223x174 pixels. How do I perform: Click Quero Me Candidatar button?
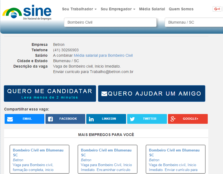pos(50,93)
